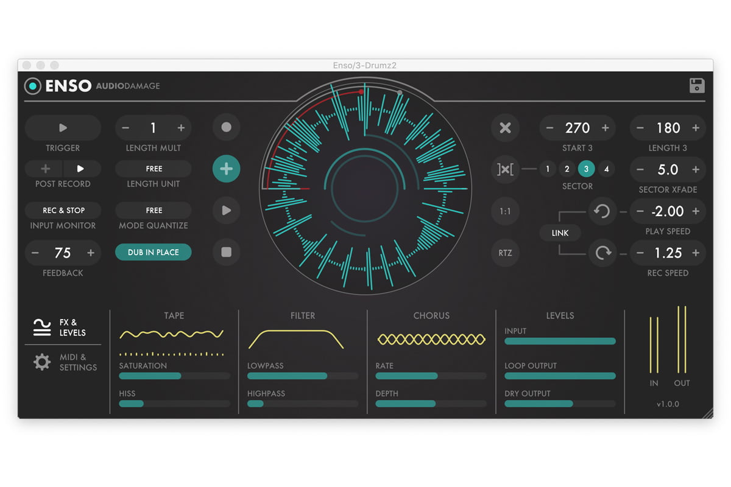Adjust the filter Highpass slider
The height and width of the screenshot is (487, 731).
pyautogui.click(x=303, y=404)
